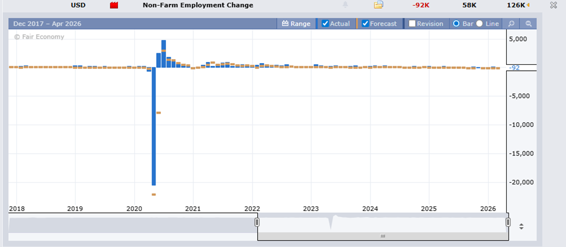Click the -92 current value axis marker
Image resolution: width=566 pixels, height=247 pixels.
pos(514,68)
